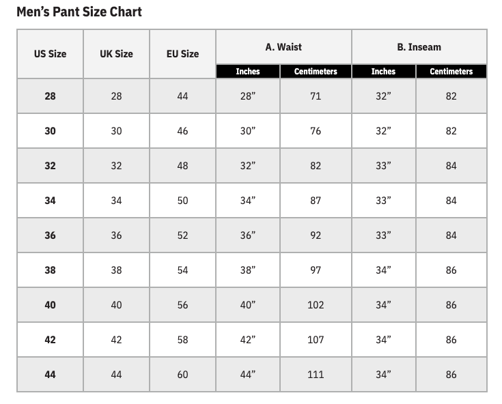Click EU size 52 cell
The height and width of the screenshot is (404, 502).
[183, 235]
